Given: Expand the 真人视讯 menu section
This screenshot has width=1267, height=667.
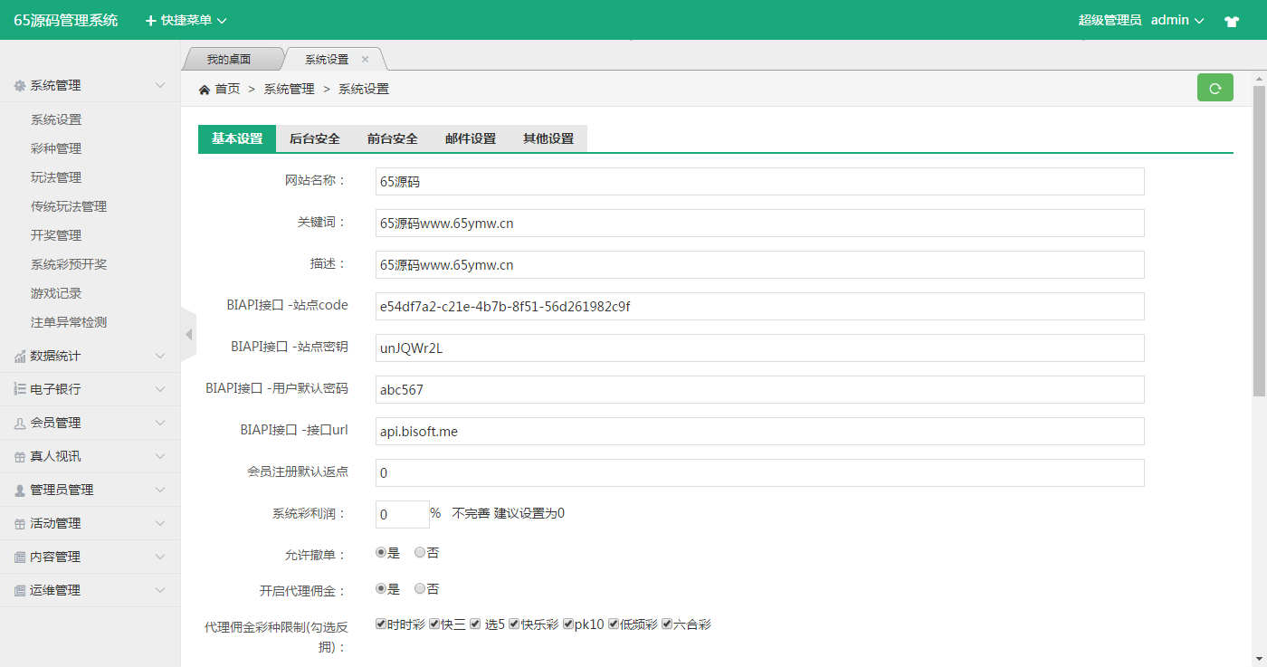Looking at the screenshot, I should click(x=90, y=456).
